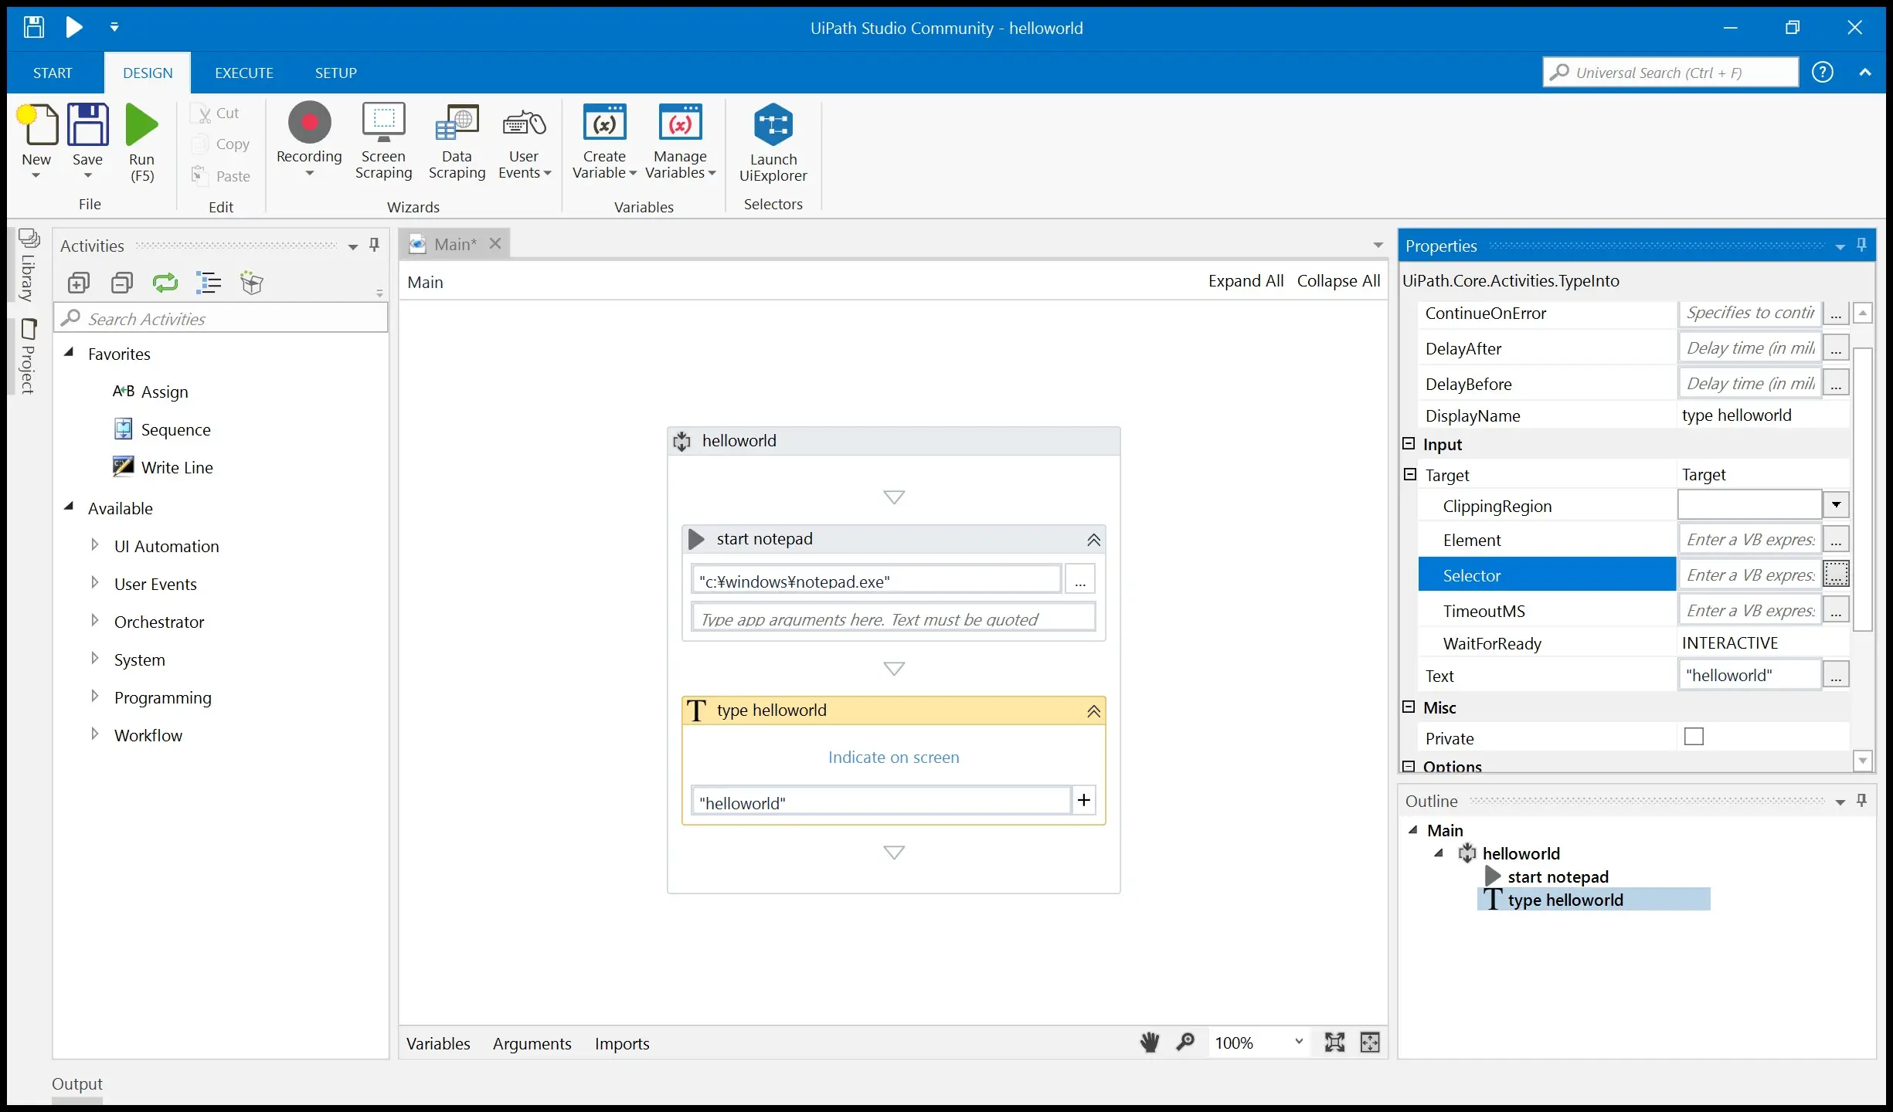
Task: Click the Selector ellipsis button
Action: point(1836,575)
